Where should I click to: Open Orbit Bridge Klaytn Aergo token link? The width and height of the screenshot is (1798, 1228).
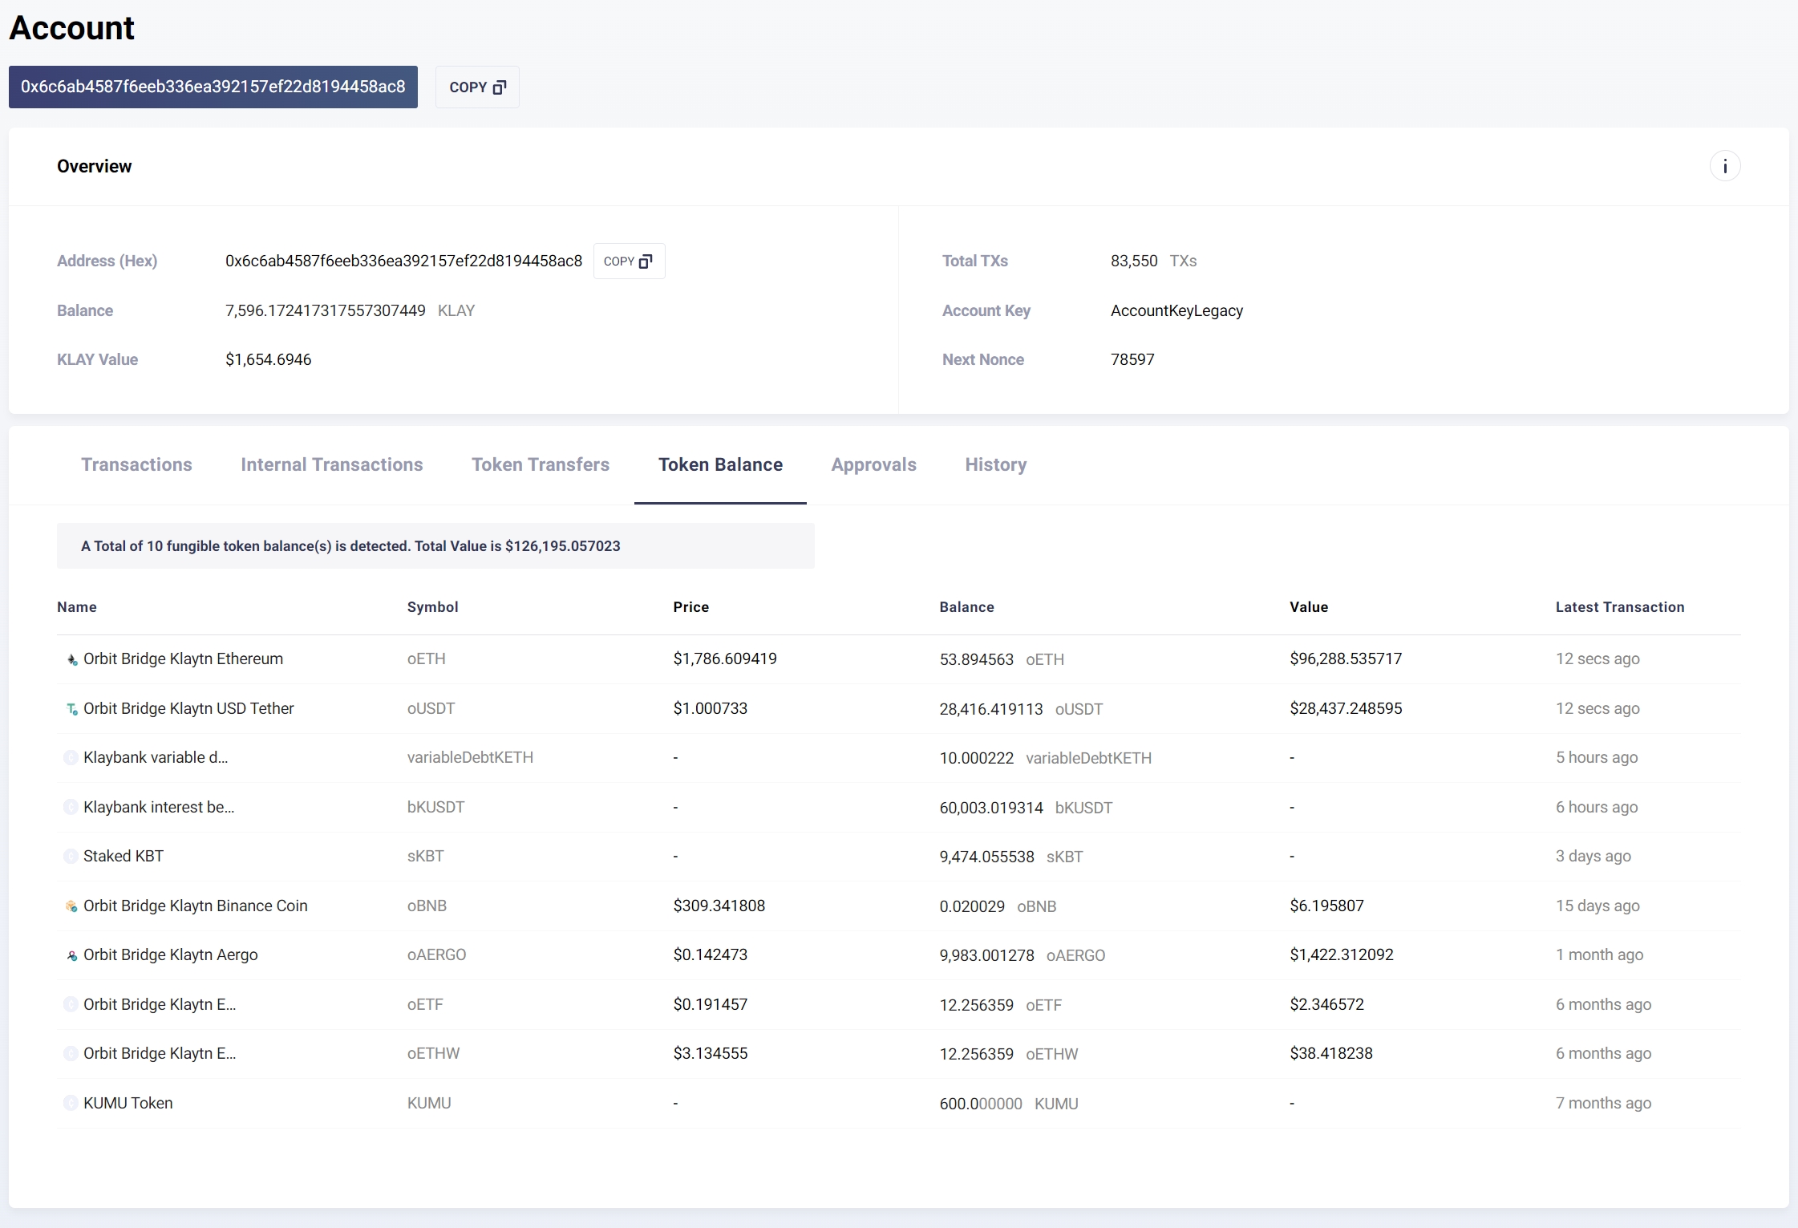coord(170,954)
